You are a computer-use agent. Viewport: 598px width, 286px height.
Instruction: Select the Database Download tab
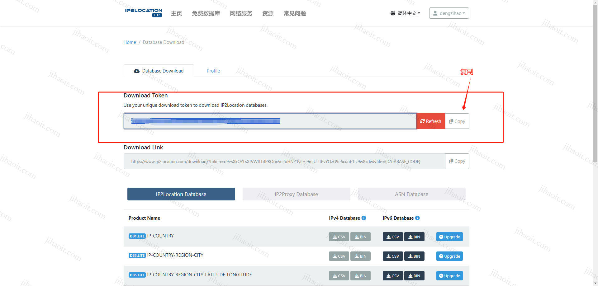pos(159,71)
